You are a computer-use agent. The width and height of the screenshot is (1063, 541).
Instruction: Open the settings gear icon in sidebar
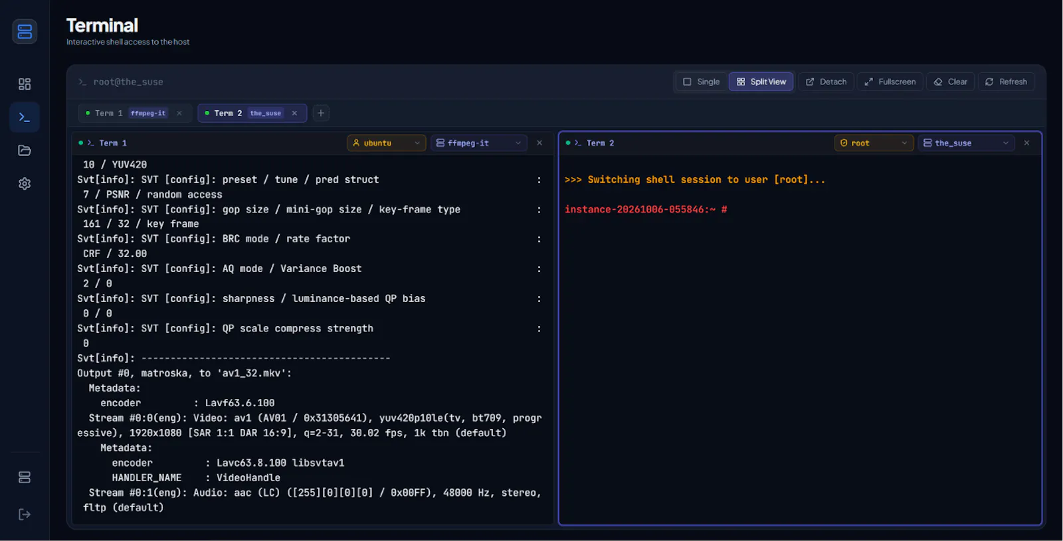[25, 184]
